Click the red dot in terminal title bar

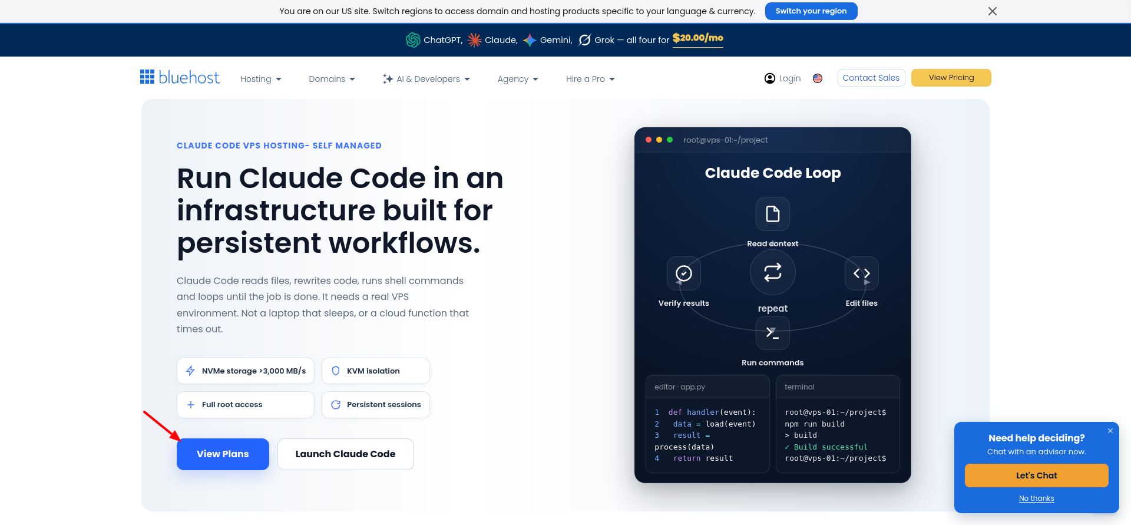649,140
